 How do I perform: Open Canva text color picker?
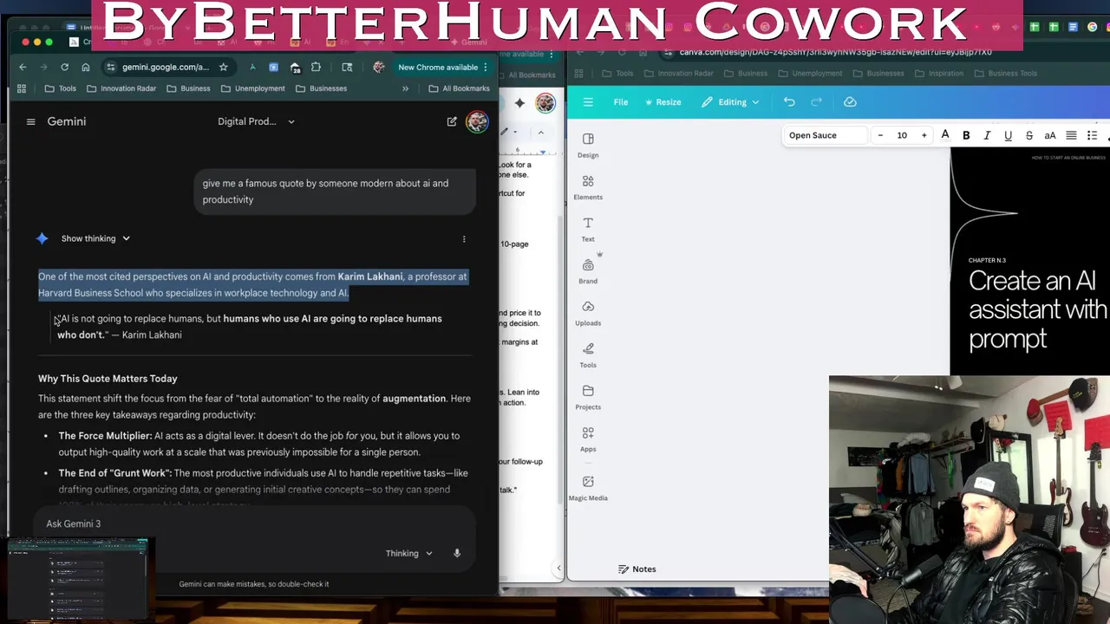945,135
